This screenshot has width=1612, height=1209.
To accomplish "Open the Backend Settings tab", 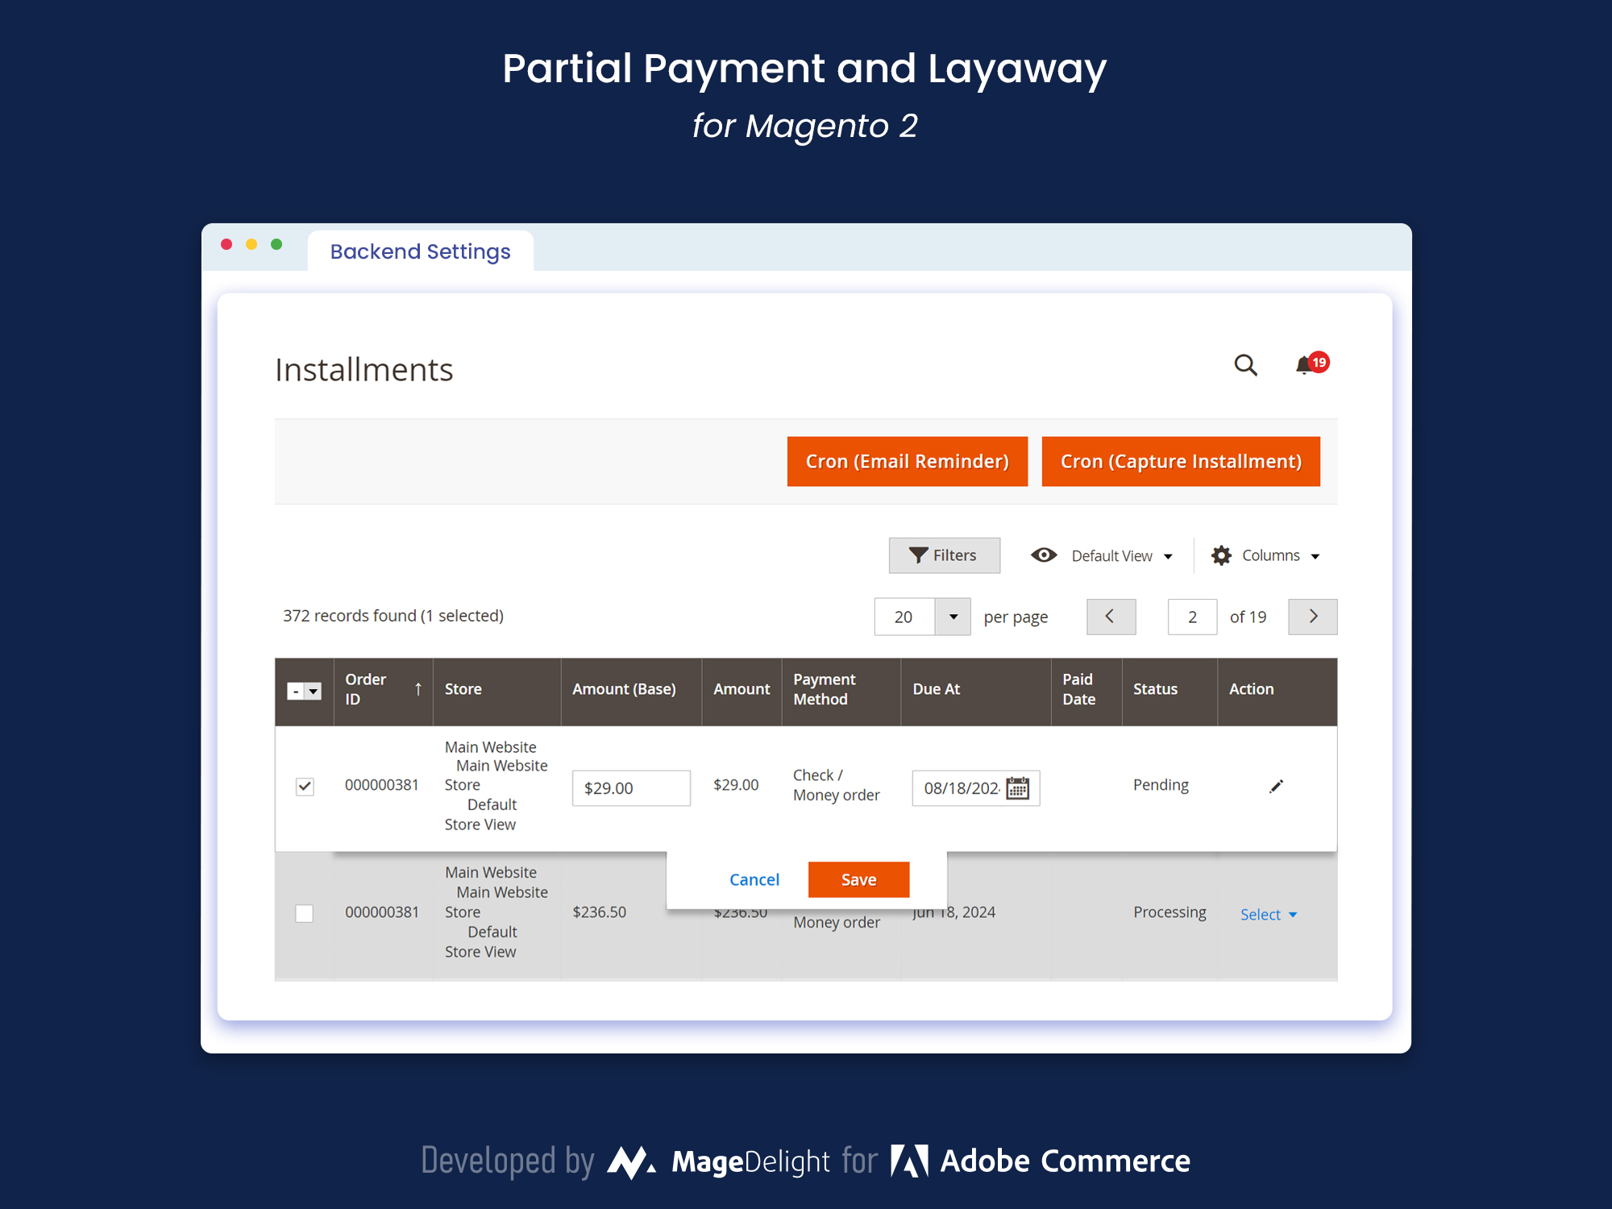I will pos(419,251).
